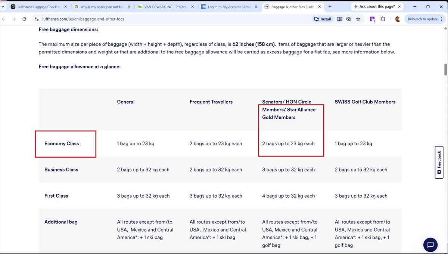The height and width of the screenshot is (254, 448).
Task: Open the purple extension with badge 1
Action: [x=372, y=19]
